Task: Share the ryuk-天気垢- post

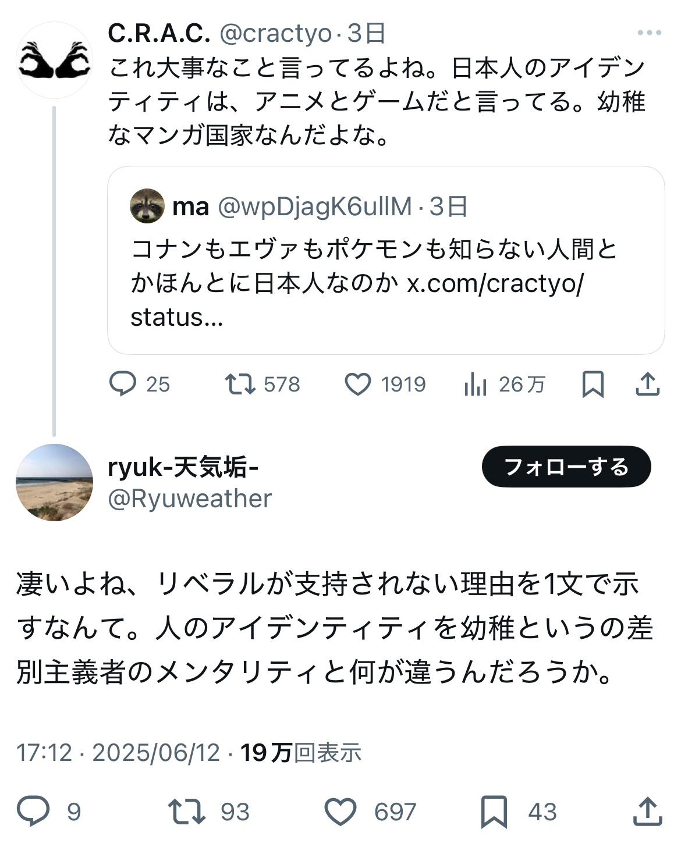Action: point(647,812)
